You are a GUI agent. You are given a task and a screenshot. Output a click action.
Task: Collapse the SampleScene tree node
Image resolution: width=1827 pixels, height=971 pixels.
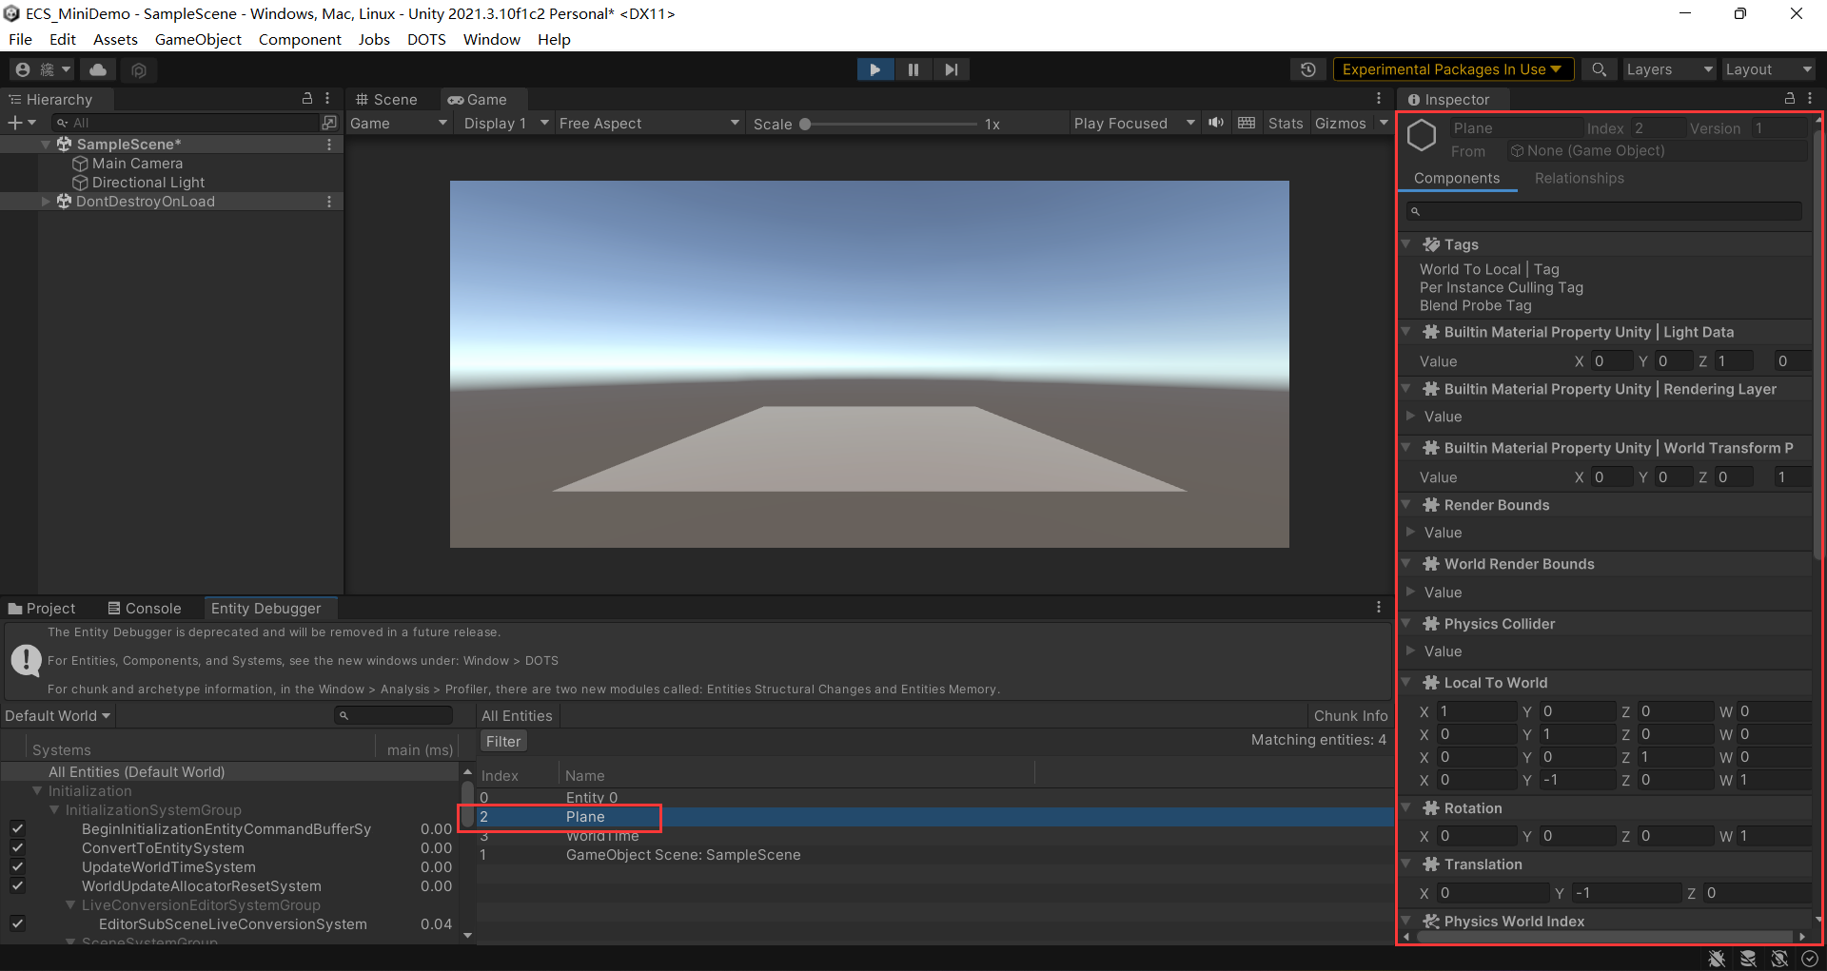pyautogui.click(x=46, y=145)
